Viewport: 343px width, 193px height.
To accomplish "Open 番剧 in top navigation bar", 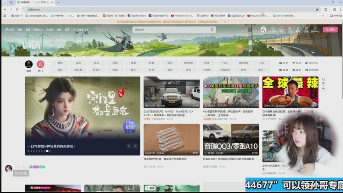I will tap(20, 30).
